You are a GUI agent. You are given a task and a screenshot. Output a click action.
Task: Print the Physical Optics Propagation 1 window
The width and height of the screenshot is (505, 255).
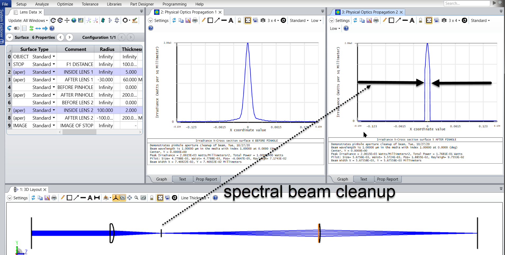pyautogui.click(x=195, y=20)
